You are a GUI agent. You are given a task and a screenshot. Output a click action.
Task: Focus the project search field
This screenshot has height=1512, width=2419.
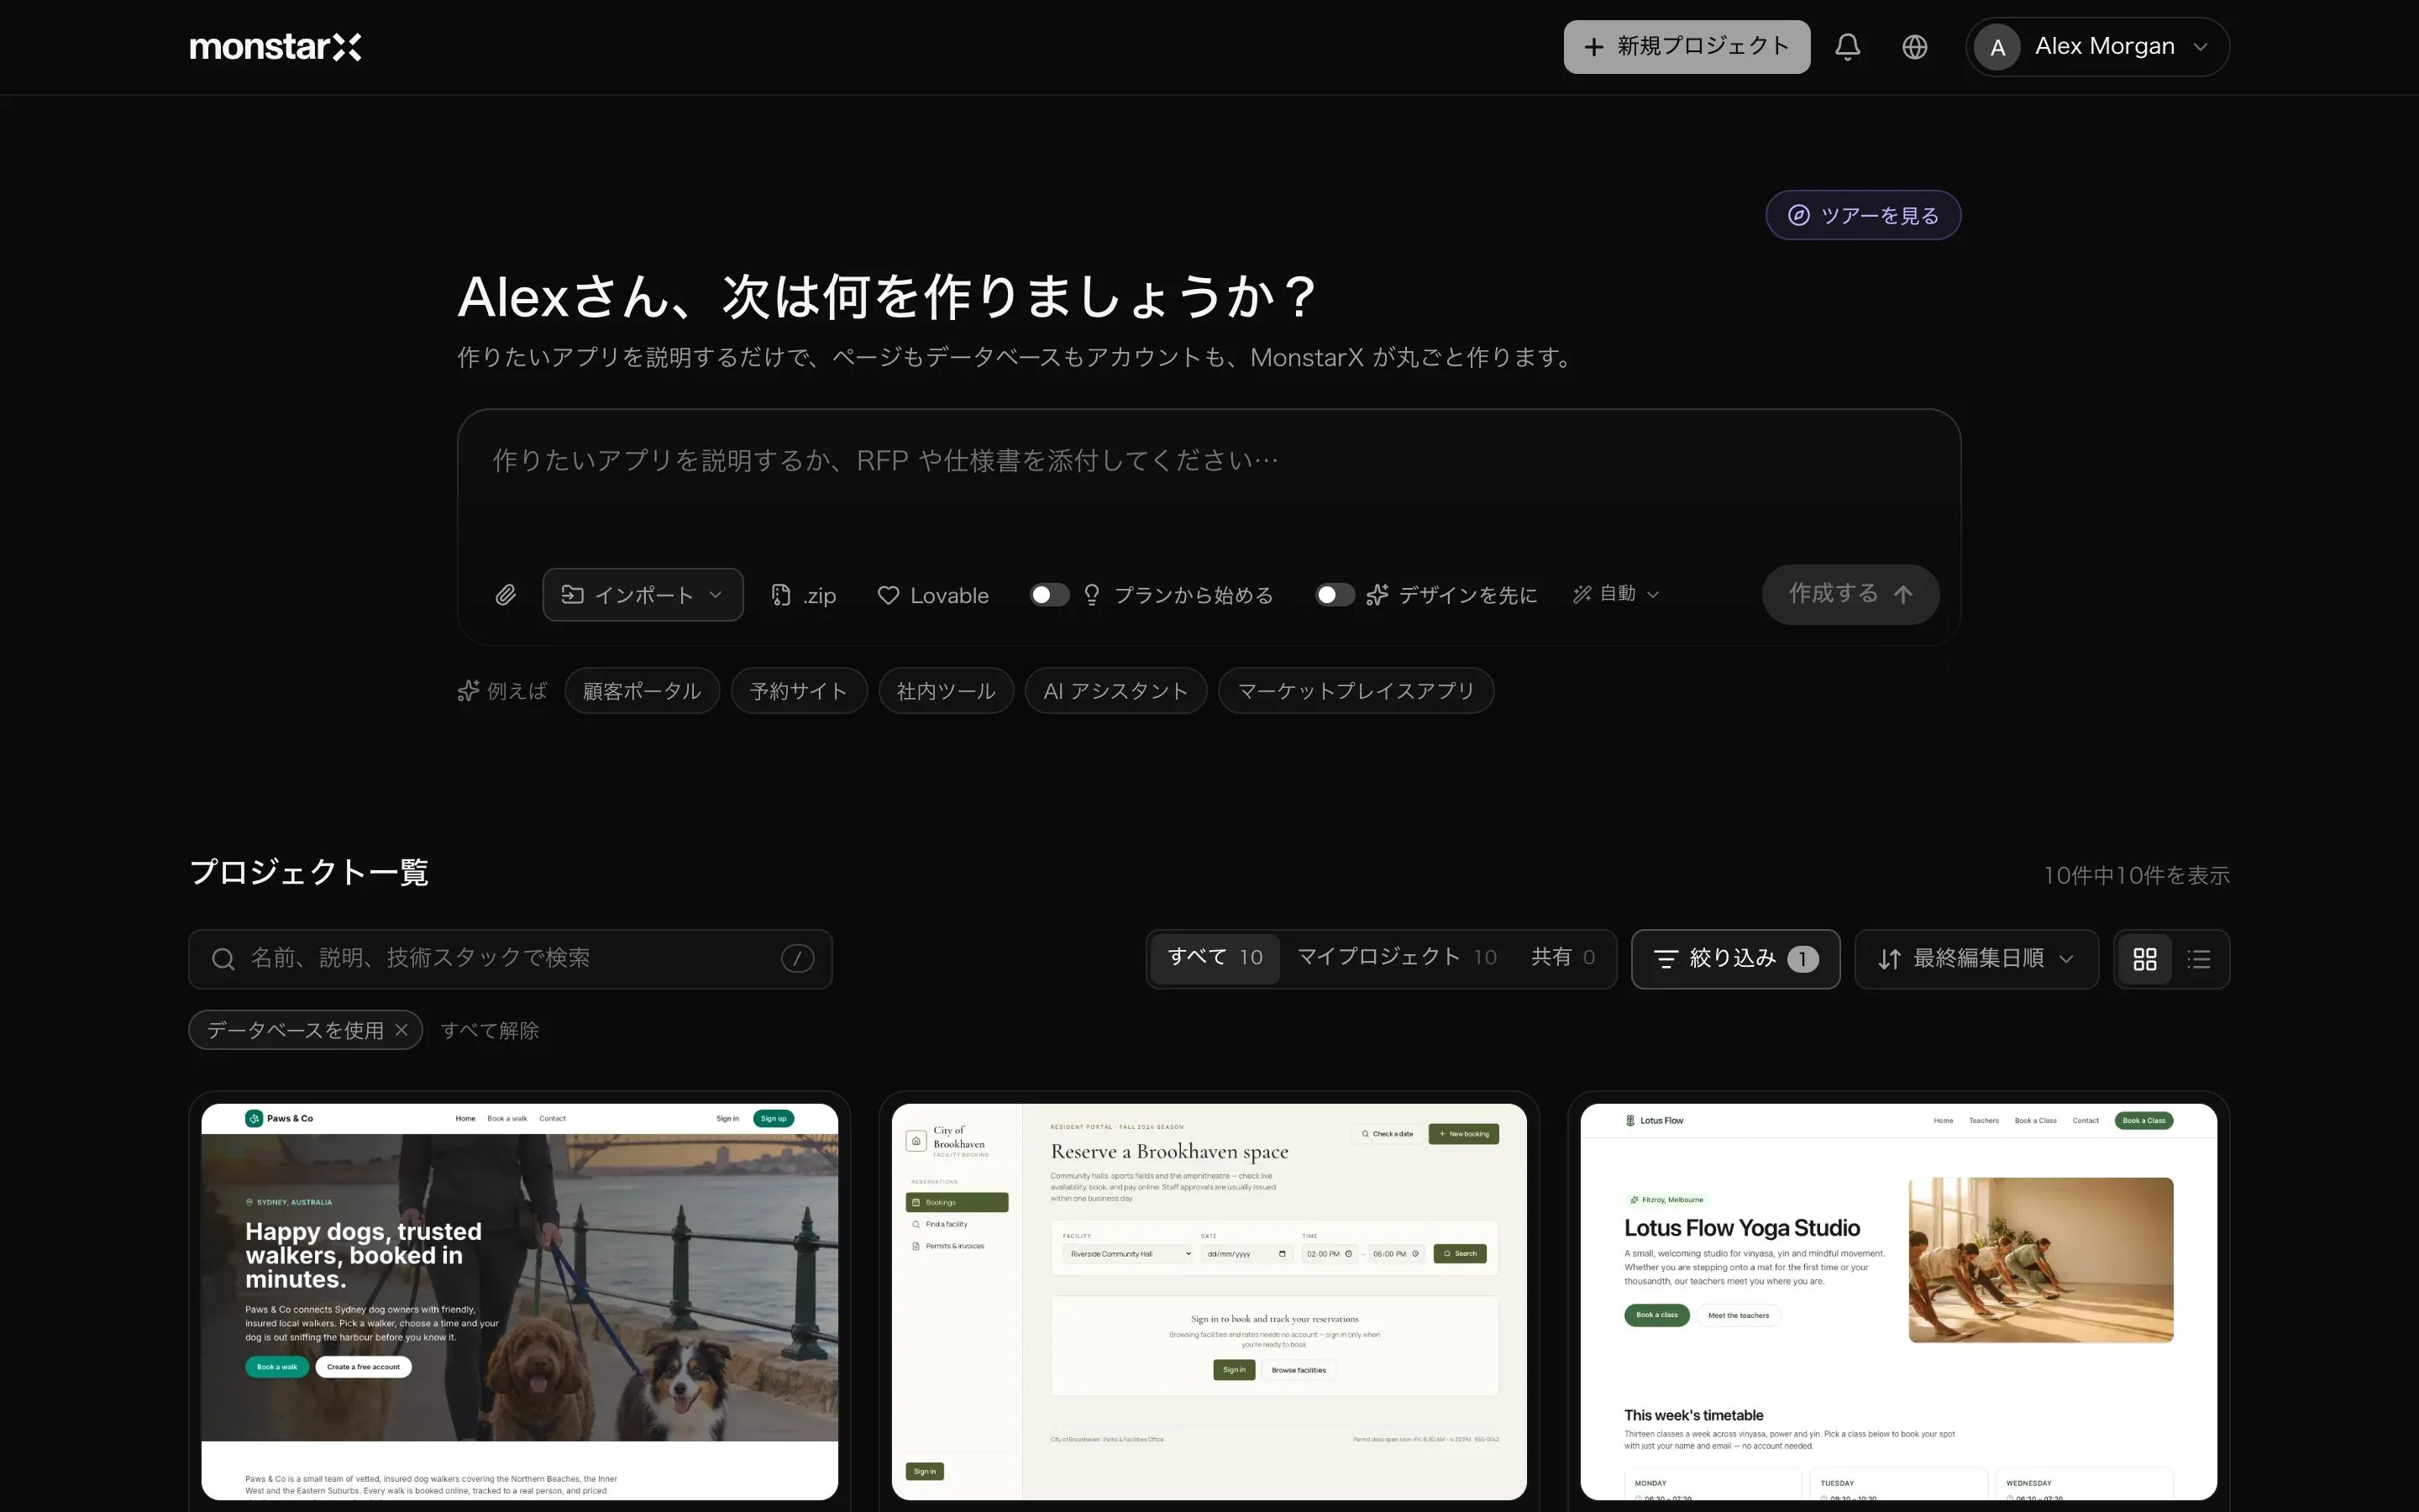pyautogui.click(x=511, y=959)
